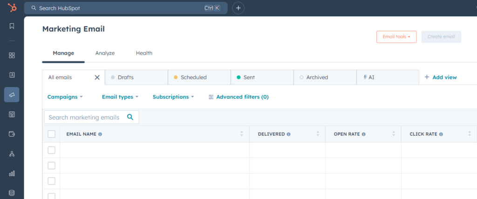Open the Bookmarks sidebar icon
Image resolution: width=477 pixels, height=199 pixels.
coord(12,26)
